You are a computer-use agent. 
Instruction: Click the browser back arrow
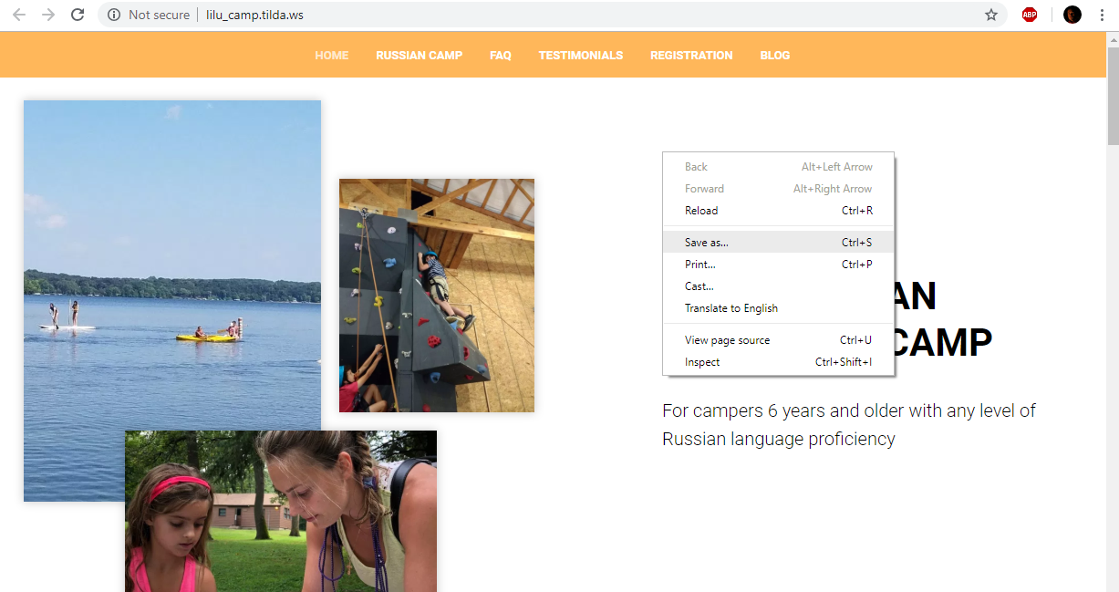(19, 15)
